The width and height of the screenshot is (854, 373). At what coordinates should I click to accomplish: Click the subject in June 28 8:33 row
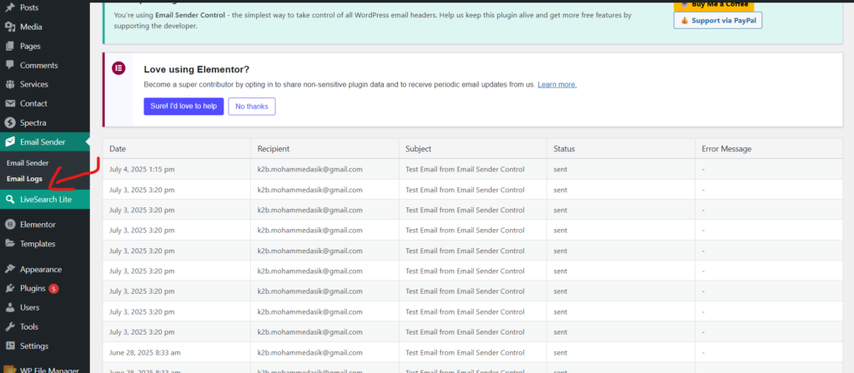click(x=465, y=352)
